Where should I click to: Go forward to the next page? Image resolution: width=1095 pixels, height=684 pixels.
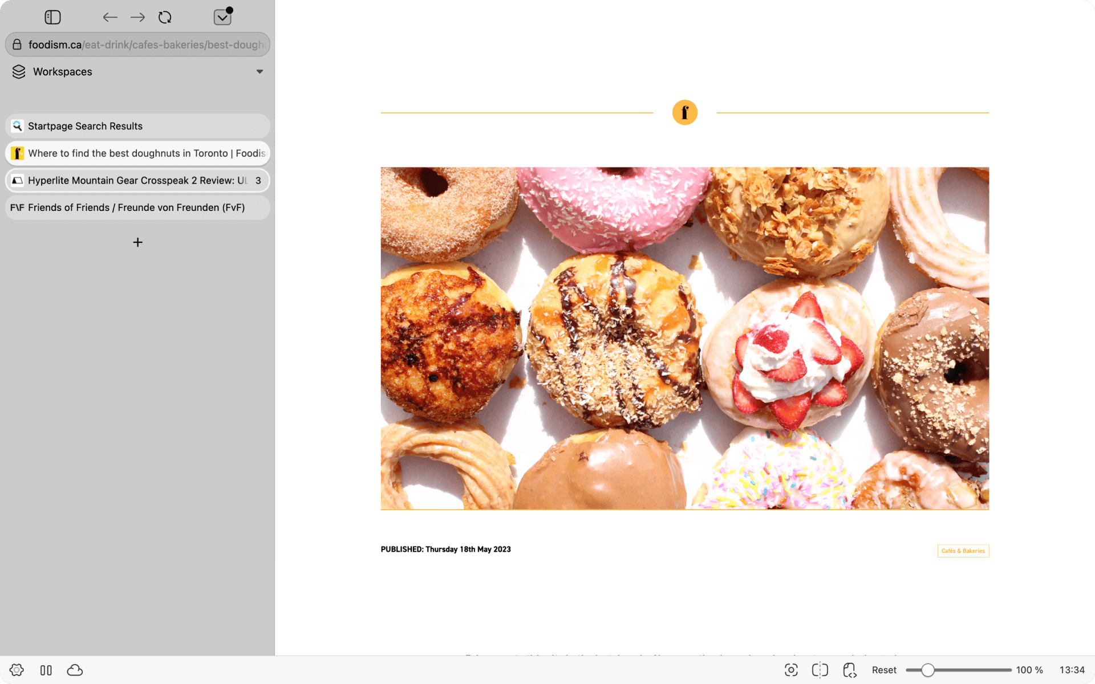tap(137, 17)
